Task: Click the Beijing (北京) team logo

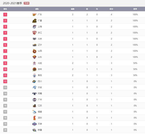Action: (34, 39)
